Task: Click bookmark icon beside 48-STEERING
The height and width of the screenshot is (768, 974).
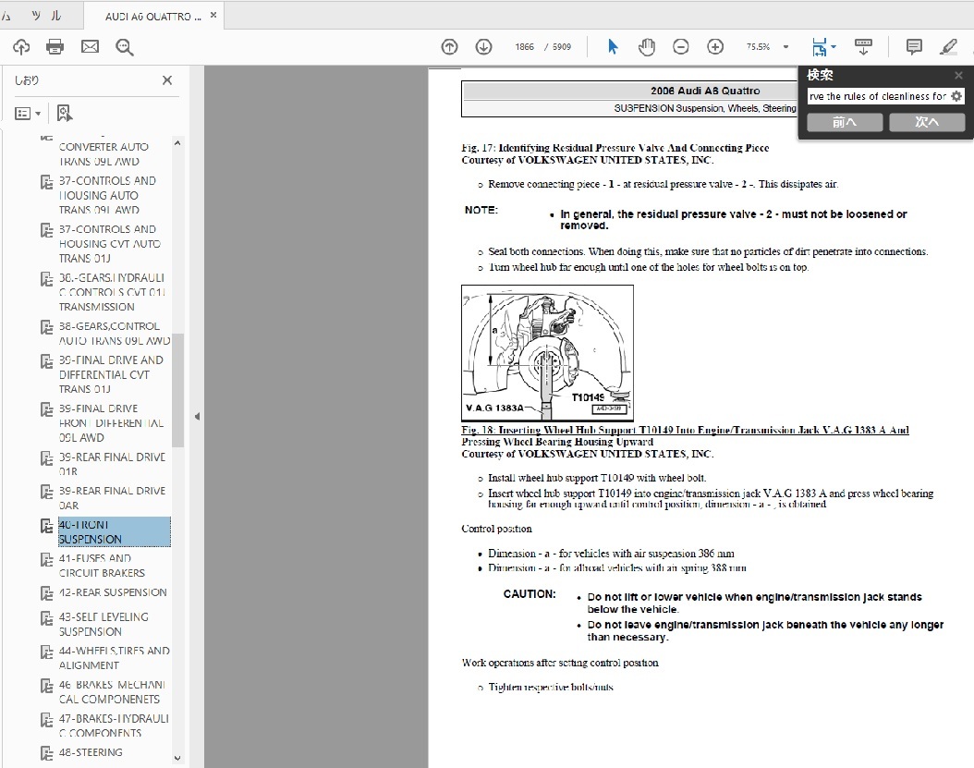Action: click(x=46, y=754)
